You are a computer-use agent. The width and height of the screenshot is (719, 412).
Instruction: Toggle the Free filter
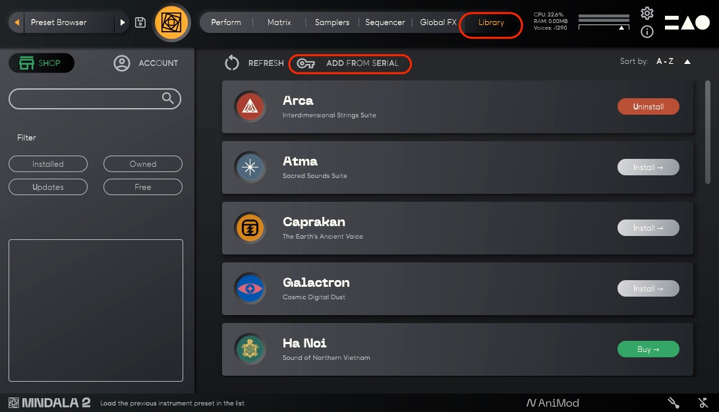click(x=143, y=187)
